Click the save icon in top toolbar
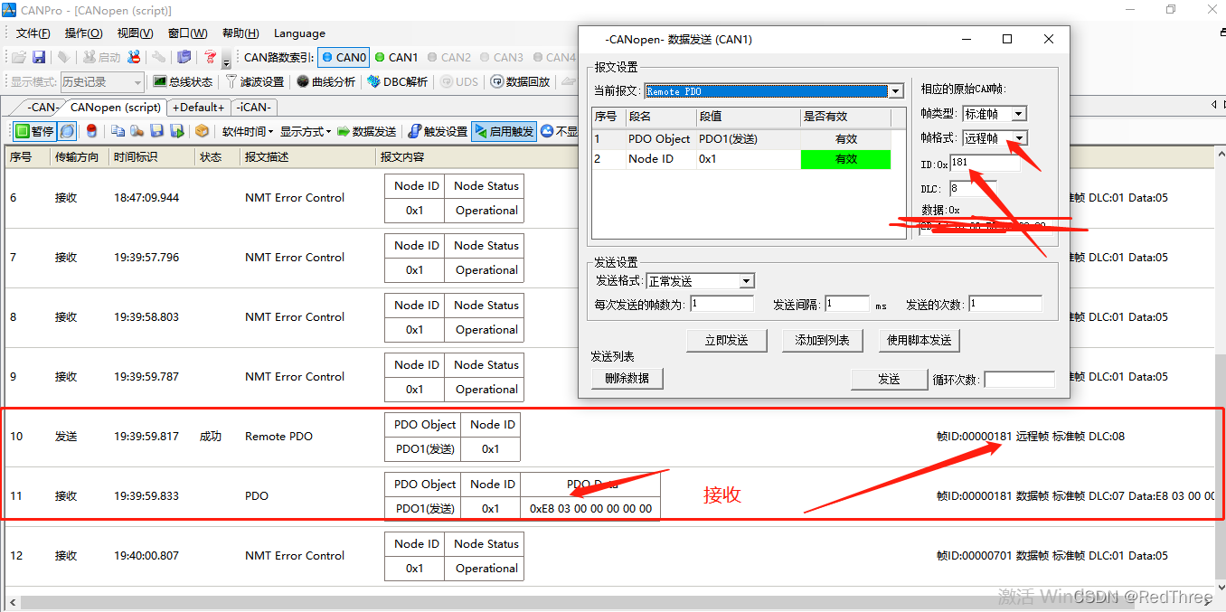This screenshot has width=1226, height=612. pyautogui.click(x=39, y=57)
